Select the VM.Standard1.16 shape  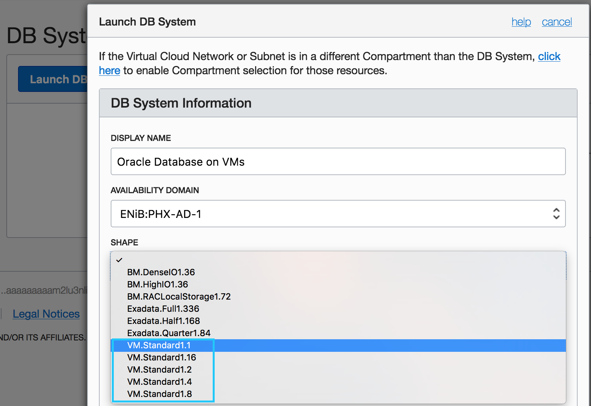tap(162, 357)
